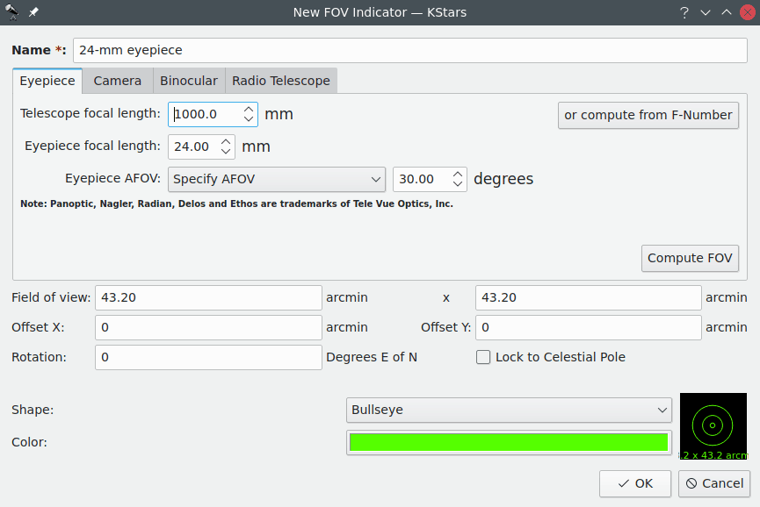760x507 pixels.
Task: Open the Binocular tab
Action: click(189, 81)
